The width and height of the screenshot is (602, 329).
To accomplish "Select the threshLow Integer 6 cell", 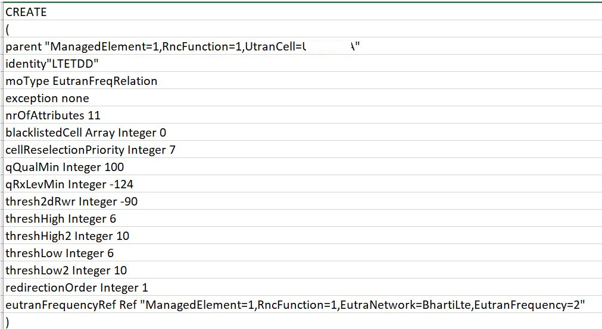I will click(x=302, y=253).
